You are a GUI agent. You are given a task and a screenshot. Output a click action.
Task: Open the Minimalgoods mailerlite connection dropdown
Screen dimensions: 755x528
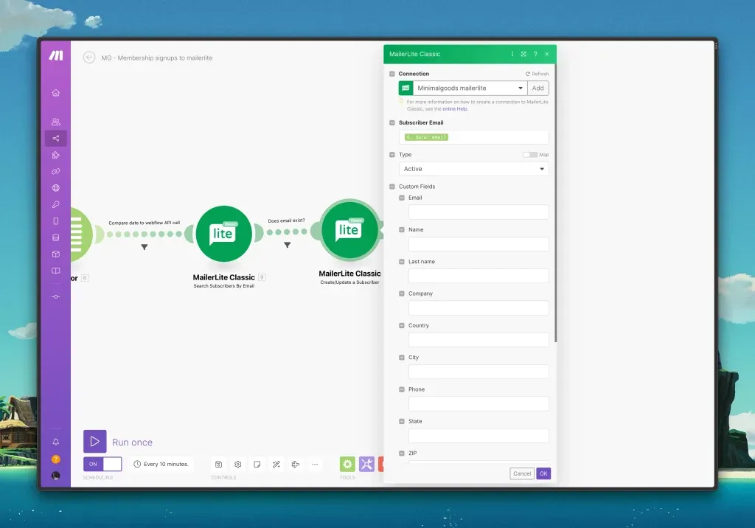470,88
